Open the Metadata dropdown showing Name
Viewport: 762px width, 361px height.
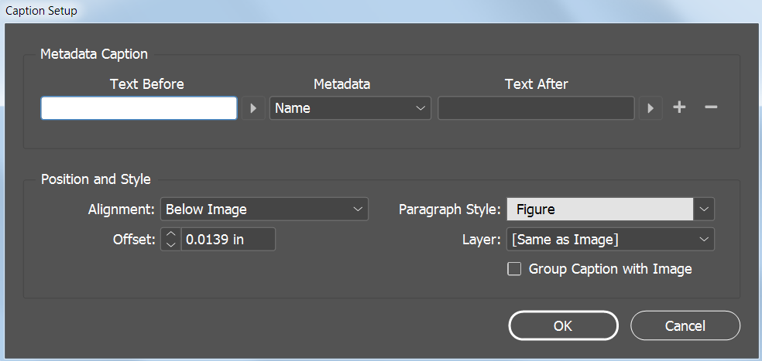[x=350, y=108]
